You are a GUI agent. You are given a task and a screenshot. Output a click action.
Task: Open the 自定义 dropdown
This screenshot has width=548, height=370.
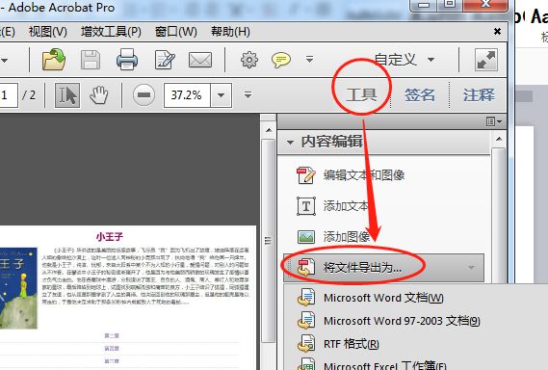(x=404, y=60)
